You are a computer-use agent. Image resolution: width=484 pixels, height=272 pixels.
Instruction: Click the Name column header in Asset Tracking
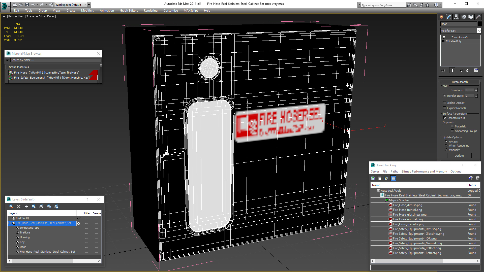tap(418, 185)
